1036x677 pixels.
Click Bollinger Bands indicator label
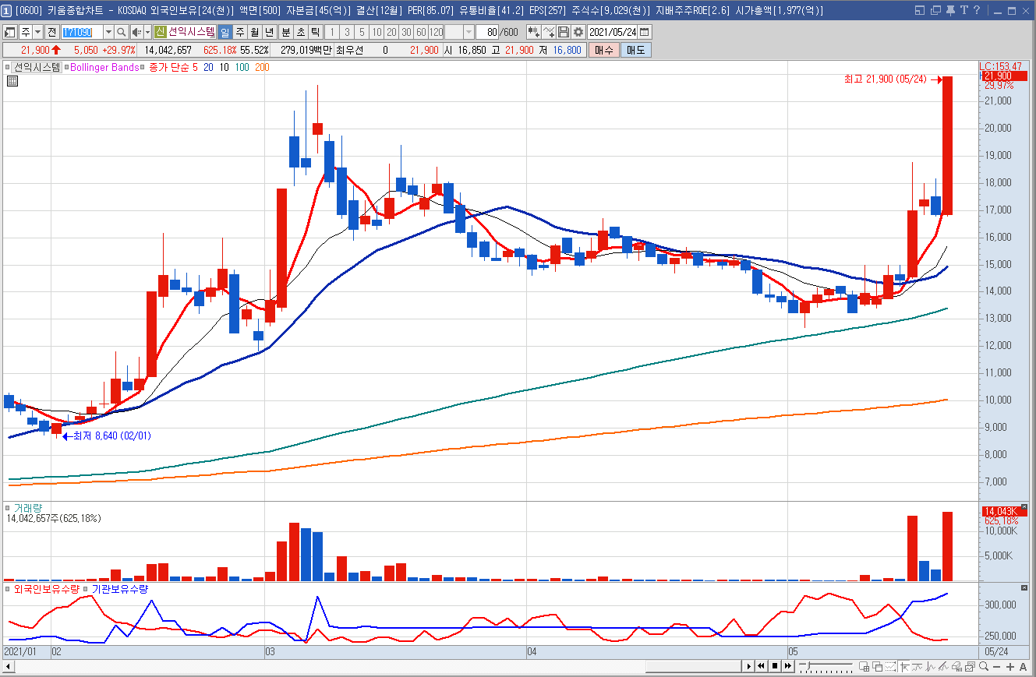tap(104, 68)
